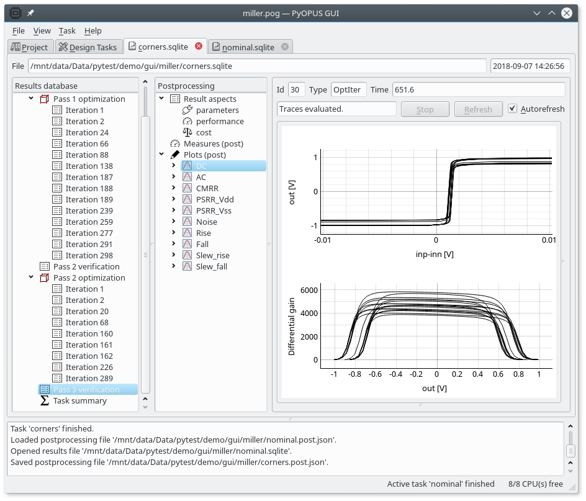586x501 pixels.
Task: Collapse the Result aspects group
Action: point(162,99)
